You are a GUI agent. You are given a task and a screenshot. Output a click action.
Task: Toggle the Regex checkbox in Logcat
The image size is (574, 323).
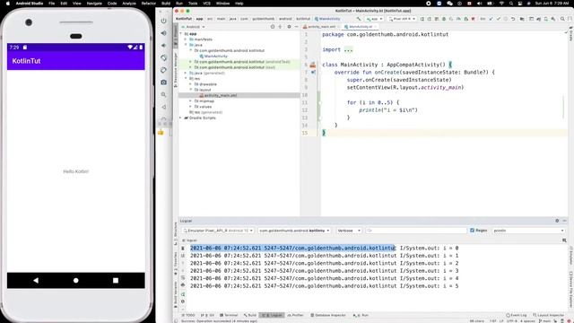pos(473,231)
